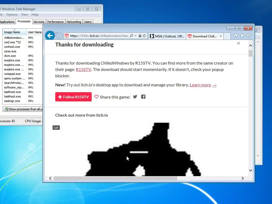Switch to the Performance tab
Image resolution: width=272 pixels, height=204 pixels.
click(x=55, y=22)
